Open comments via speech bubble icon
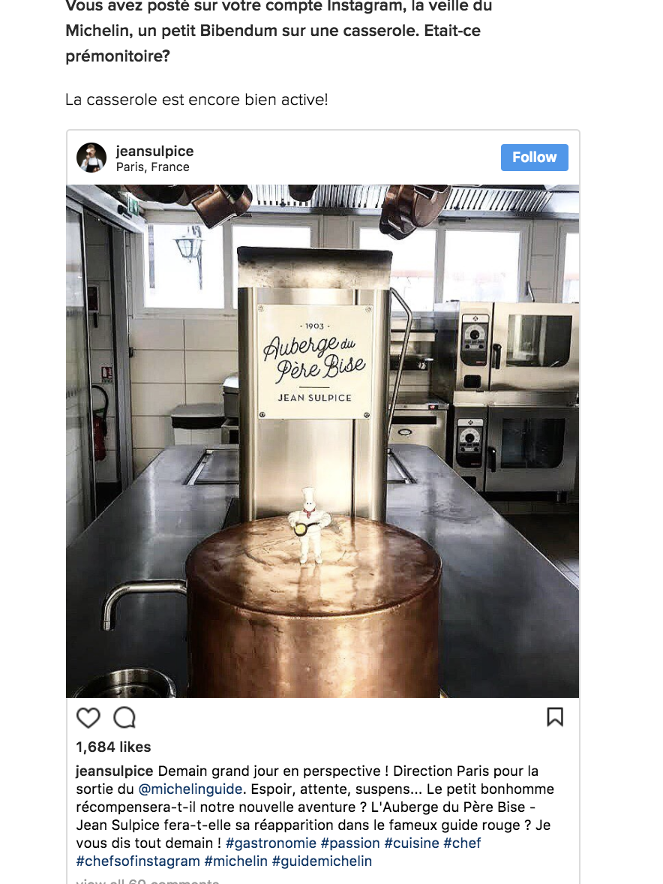Viewport: 663px width, 884px height. tap(124, 717)
